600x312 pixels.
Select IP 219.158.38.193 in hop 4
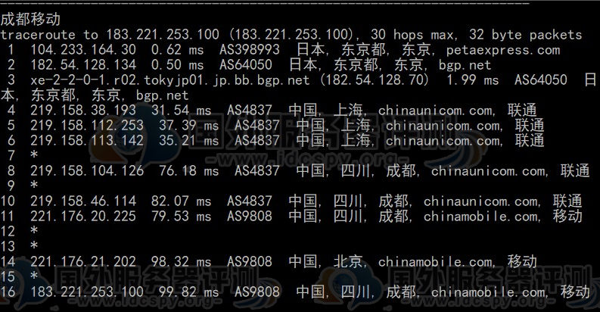pos(83,111)
